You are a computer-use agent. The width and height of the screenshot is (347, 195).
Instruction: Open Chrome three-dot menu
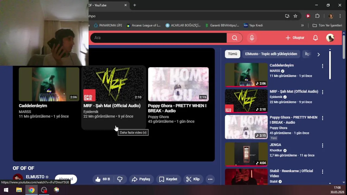[x=340, y=16]
